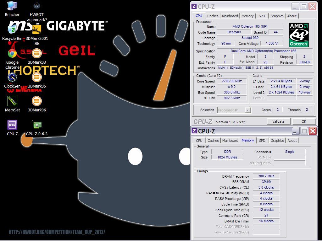Open Memory tab in upper CPU-Z window
Image resolution: width=322 pixels, height=241 pixels.
pyautogui.click(x=247, y=16)
